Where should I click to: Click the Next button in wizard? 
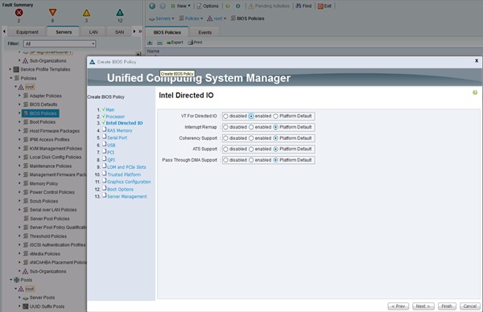click(423, 306)
